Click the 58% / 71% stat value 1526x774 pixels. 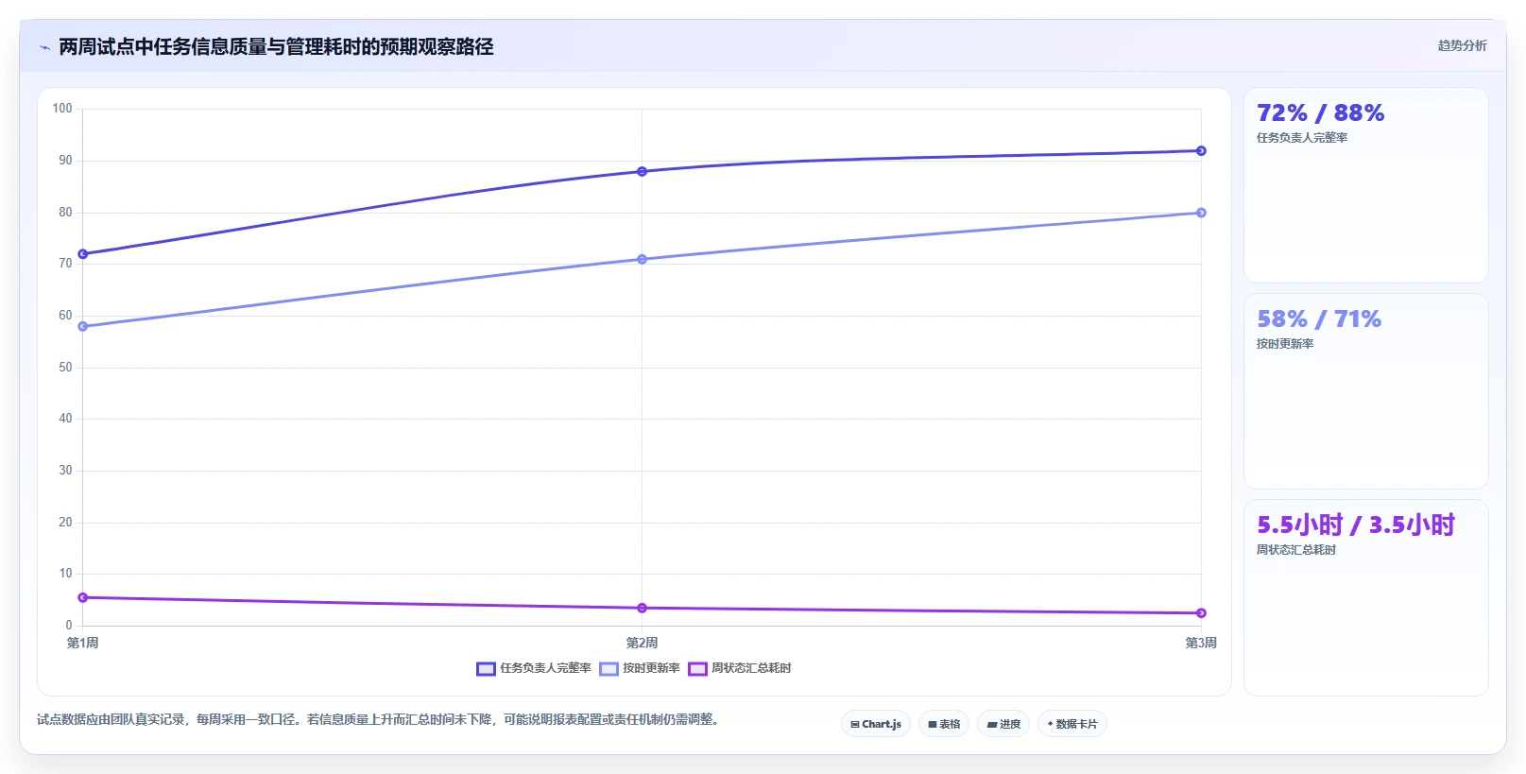pyautogui.click(x=1319, y=319)
